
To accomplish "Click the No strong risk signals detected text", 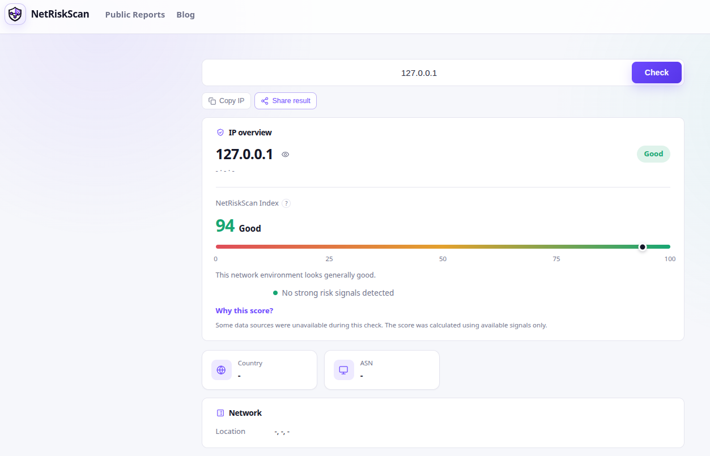I will (x=338, y=293).
